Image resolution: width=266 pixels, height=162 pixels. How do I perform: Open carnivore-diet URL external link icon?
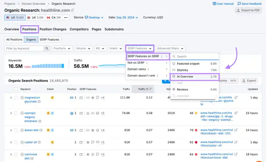coord(236,154)
